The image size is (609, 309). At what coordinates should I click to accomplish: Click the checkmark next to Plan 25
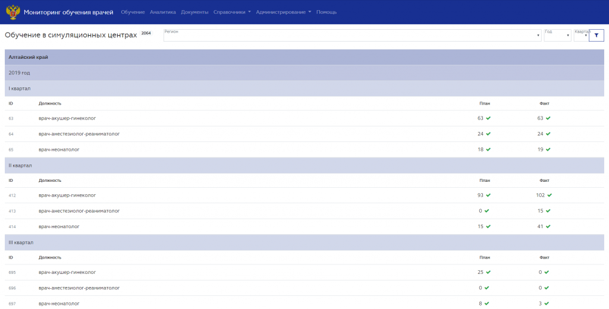point(488,273)
